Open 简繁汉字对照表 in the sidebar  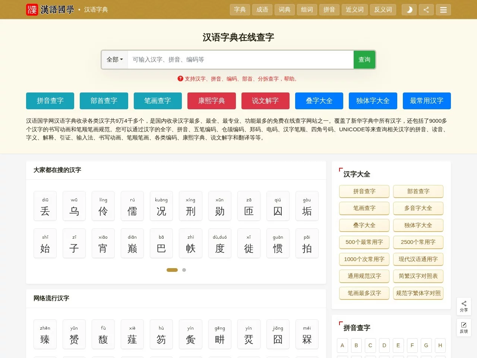418,276
